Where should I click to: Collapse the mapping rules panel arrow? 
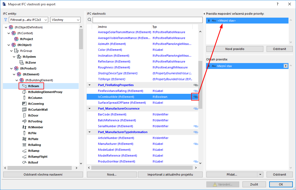point(204,14)
